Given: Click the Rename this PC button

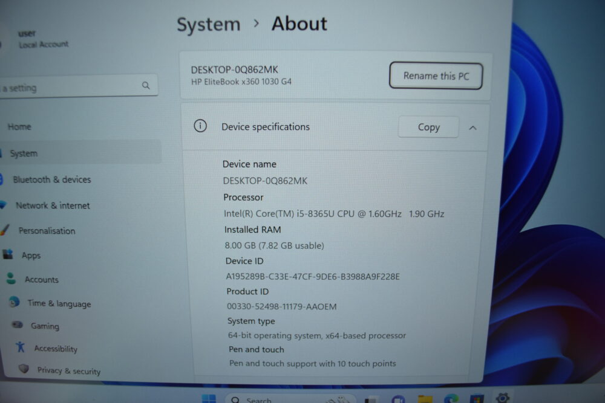Looking at the screenshot, I should (436, 76).
